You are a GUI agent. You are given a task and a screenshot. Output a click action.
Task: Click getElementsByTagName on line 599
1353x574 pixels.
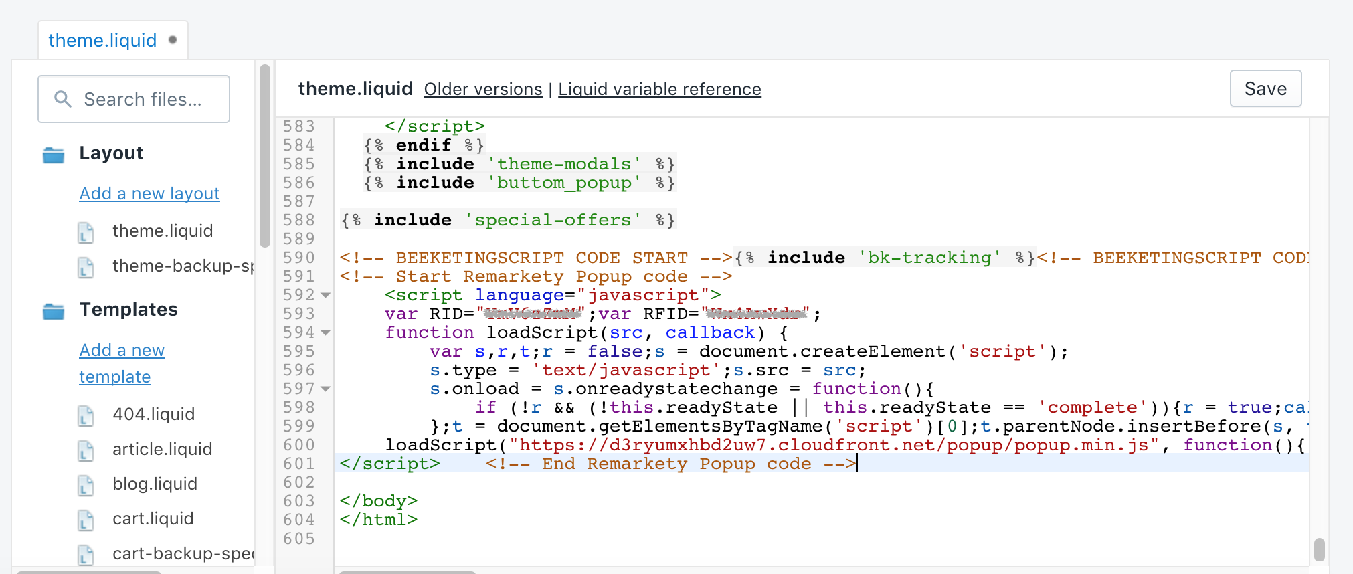click(710, 426)
